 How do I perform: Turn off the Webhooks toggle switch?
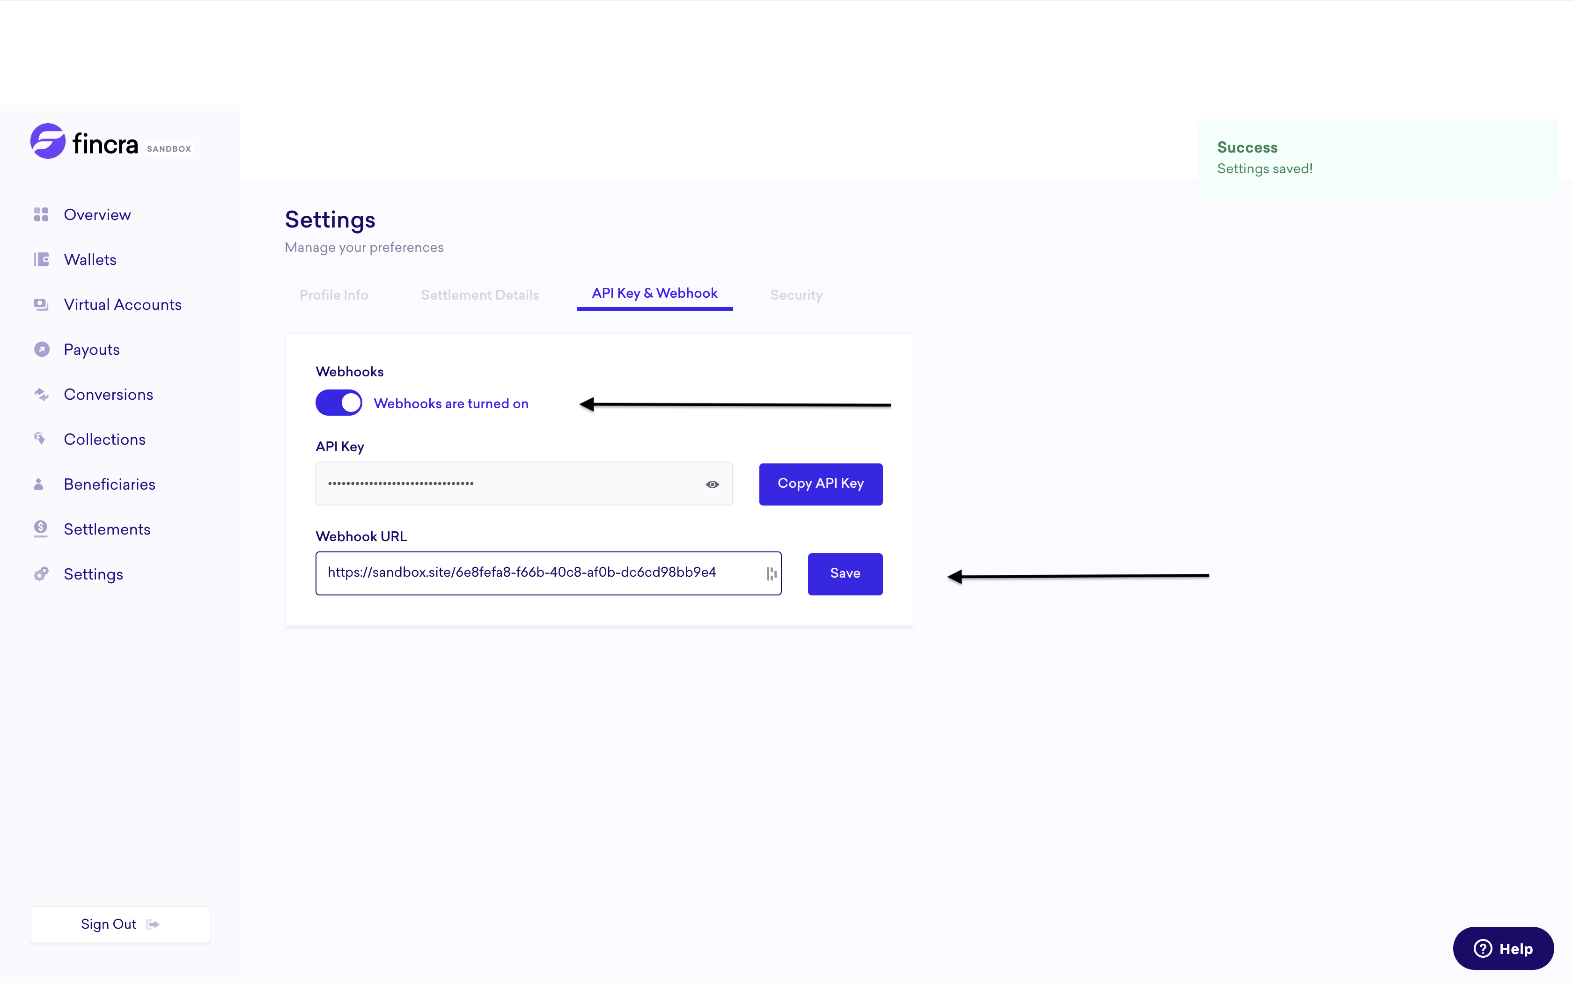[338, 403]
